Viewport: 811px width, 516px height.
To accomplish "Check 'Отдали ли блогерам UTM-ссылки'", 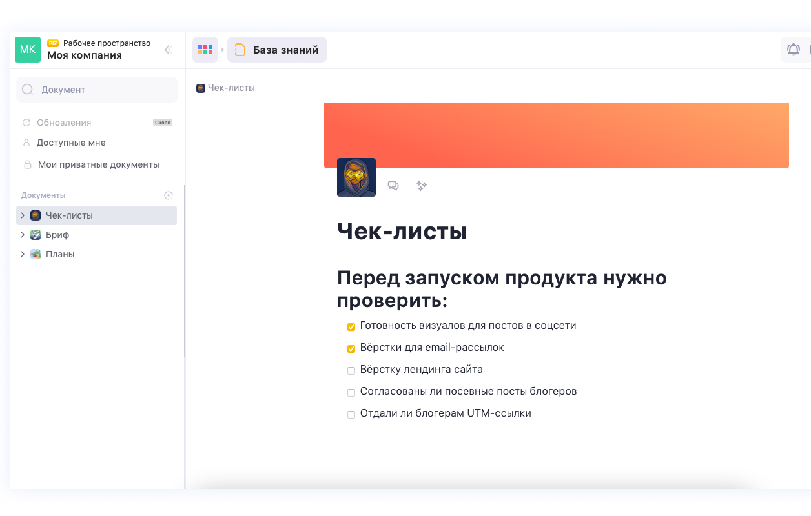I will pyautogui.click(x=351, y=414).
